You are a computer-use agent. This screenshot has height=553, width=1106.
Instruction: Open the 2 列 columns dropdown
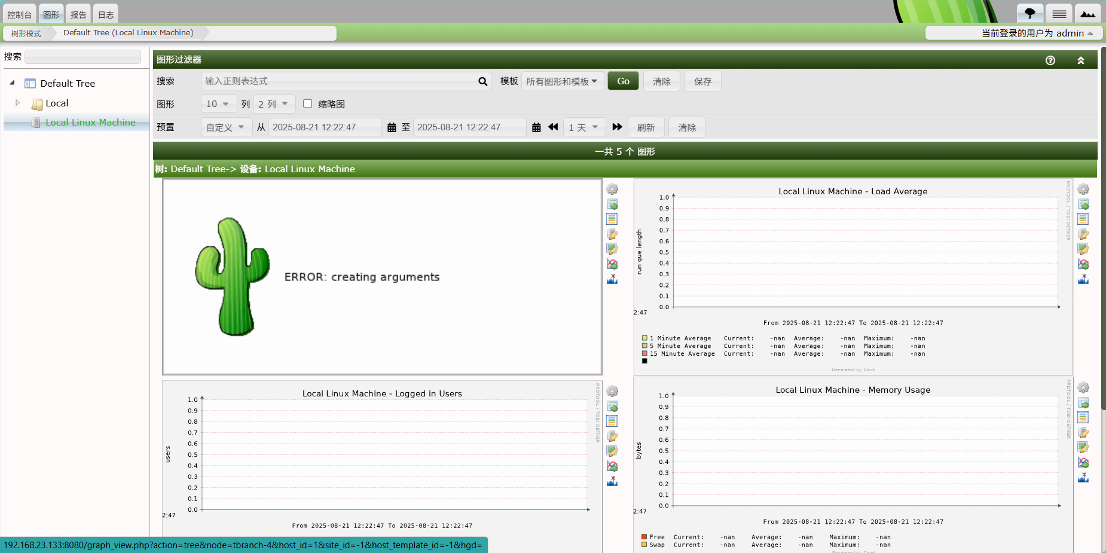pos(274,104)
